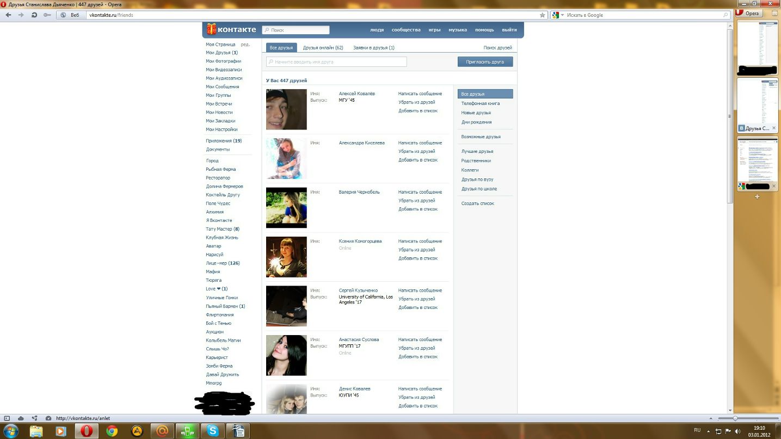Screen dimensions: 781x439
Task: Click 'Создать список' link
Action: [478, 203]
